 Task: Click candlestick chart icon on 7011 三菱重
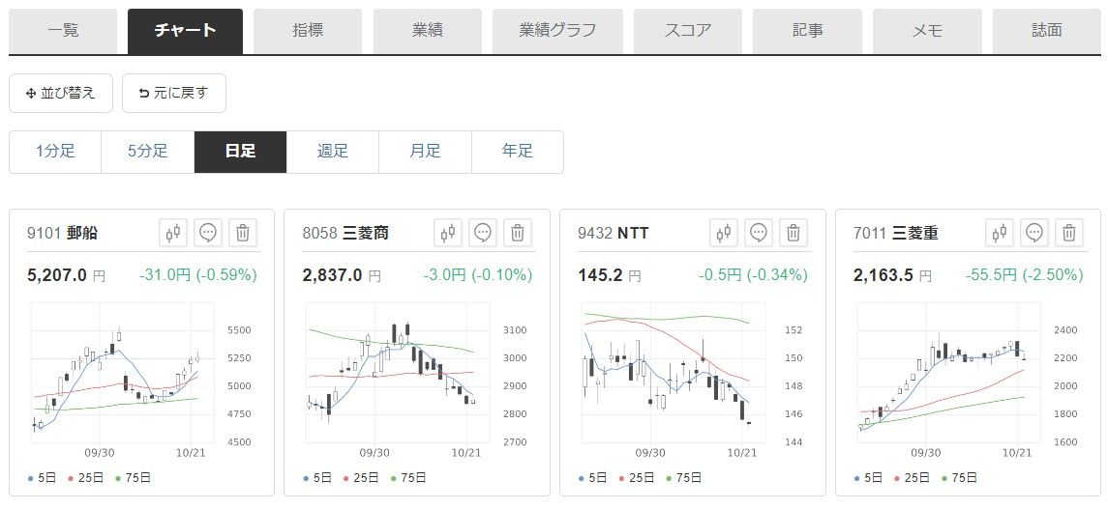click(x=1001, y=233)
